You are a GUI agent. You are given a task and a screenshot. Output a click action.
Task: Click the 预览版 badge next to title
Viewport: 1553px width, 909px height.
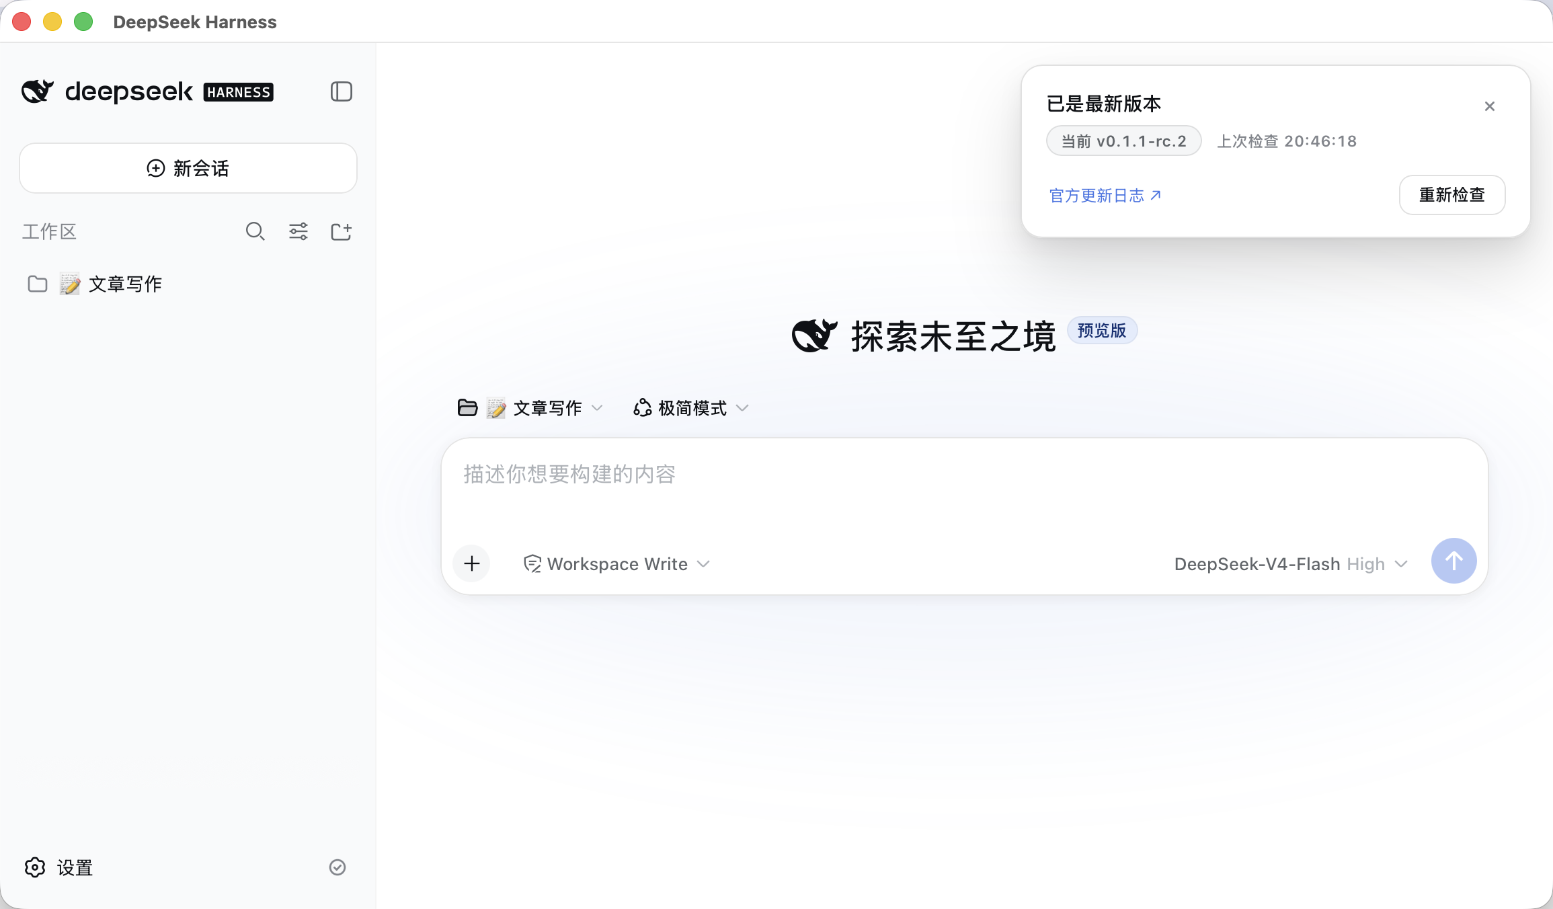coord(1102,330)
